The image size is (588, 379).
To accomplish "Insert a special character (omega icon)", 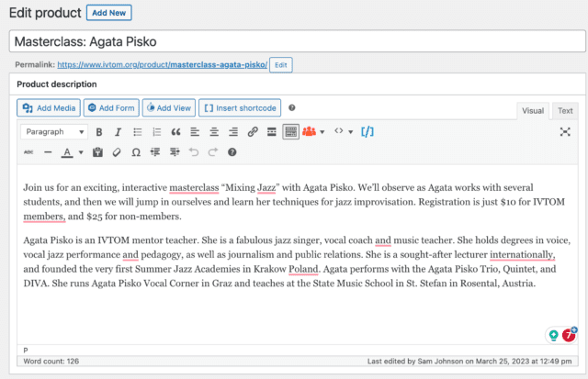I will tap(135, 152).
